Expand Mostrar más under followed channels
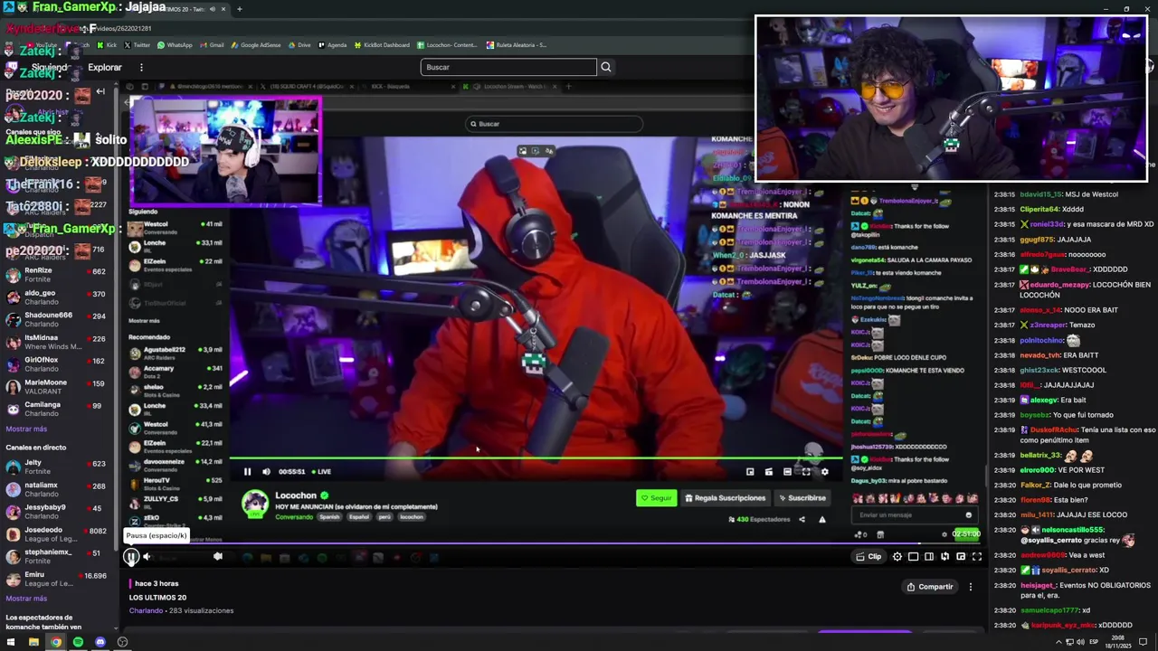The width and height of the screenshot is (1158, 651). (26, 429)
